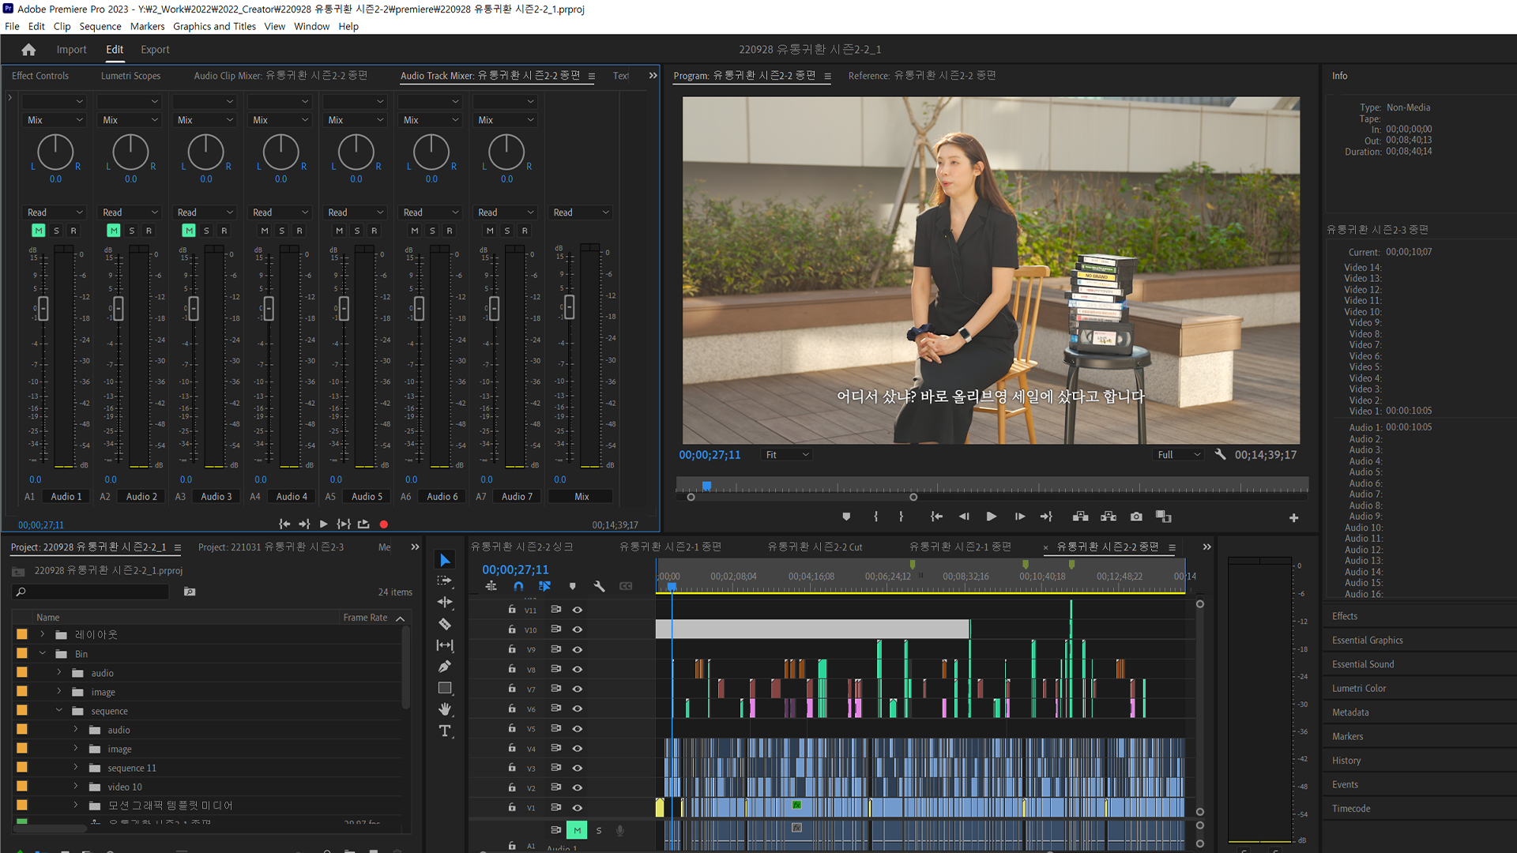1517x853 pixels.
Task: Select the Razor tool
Action: coord(445,624)
